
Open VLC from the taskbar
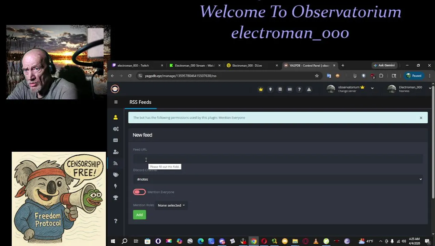[x=316, y=242]
